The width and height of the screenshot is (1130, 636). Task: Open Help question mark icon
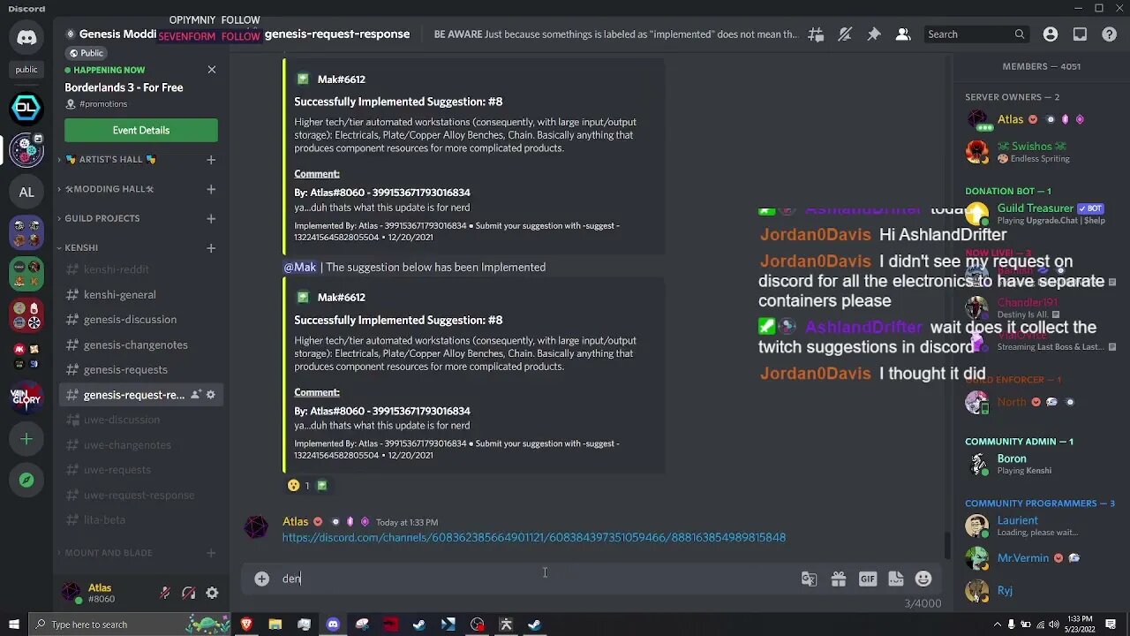pos(1110,34)
